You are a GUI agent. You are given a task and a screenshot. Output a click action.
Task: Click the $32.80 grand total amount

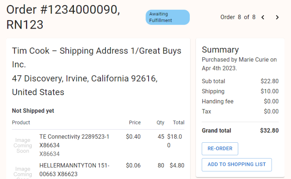[269, 131]
